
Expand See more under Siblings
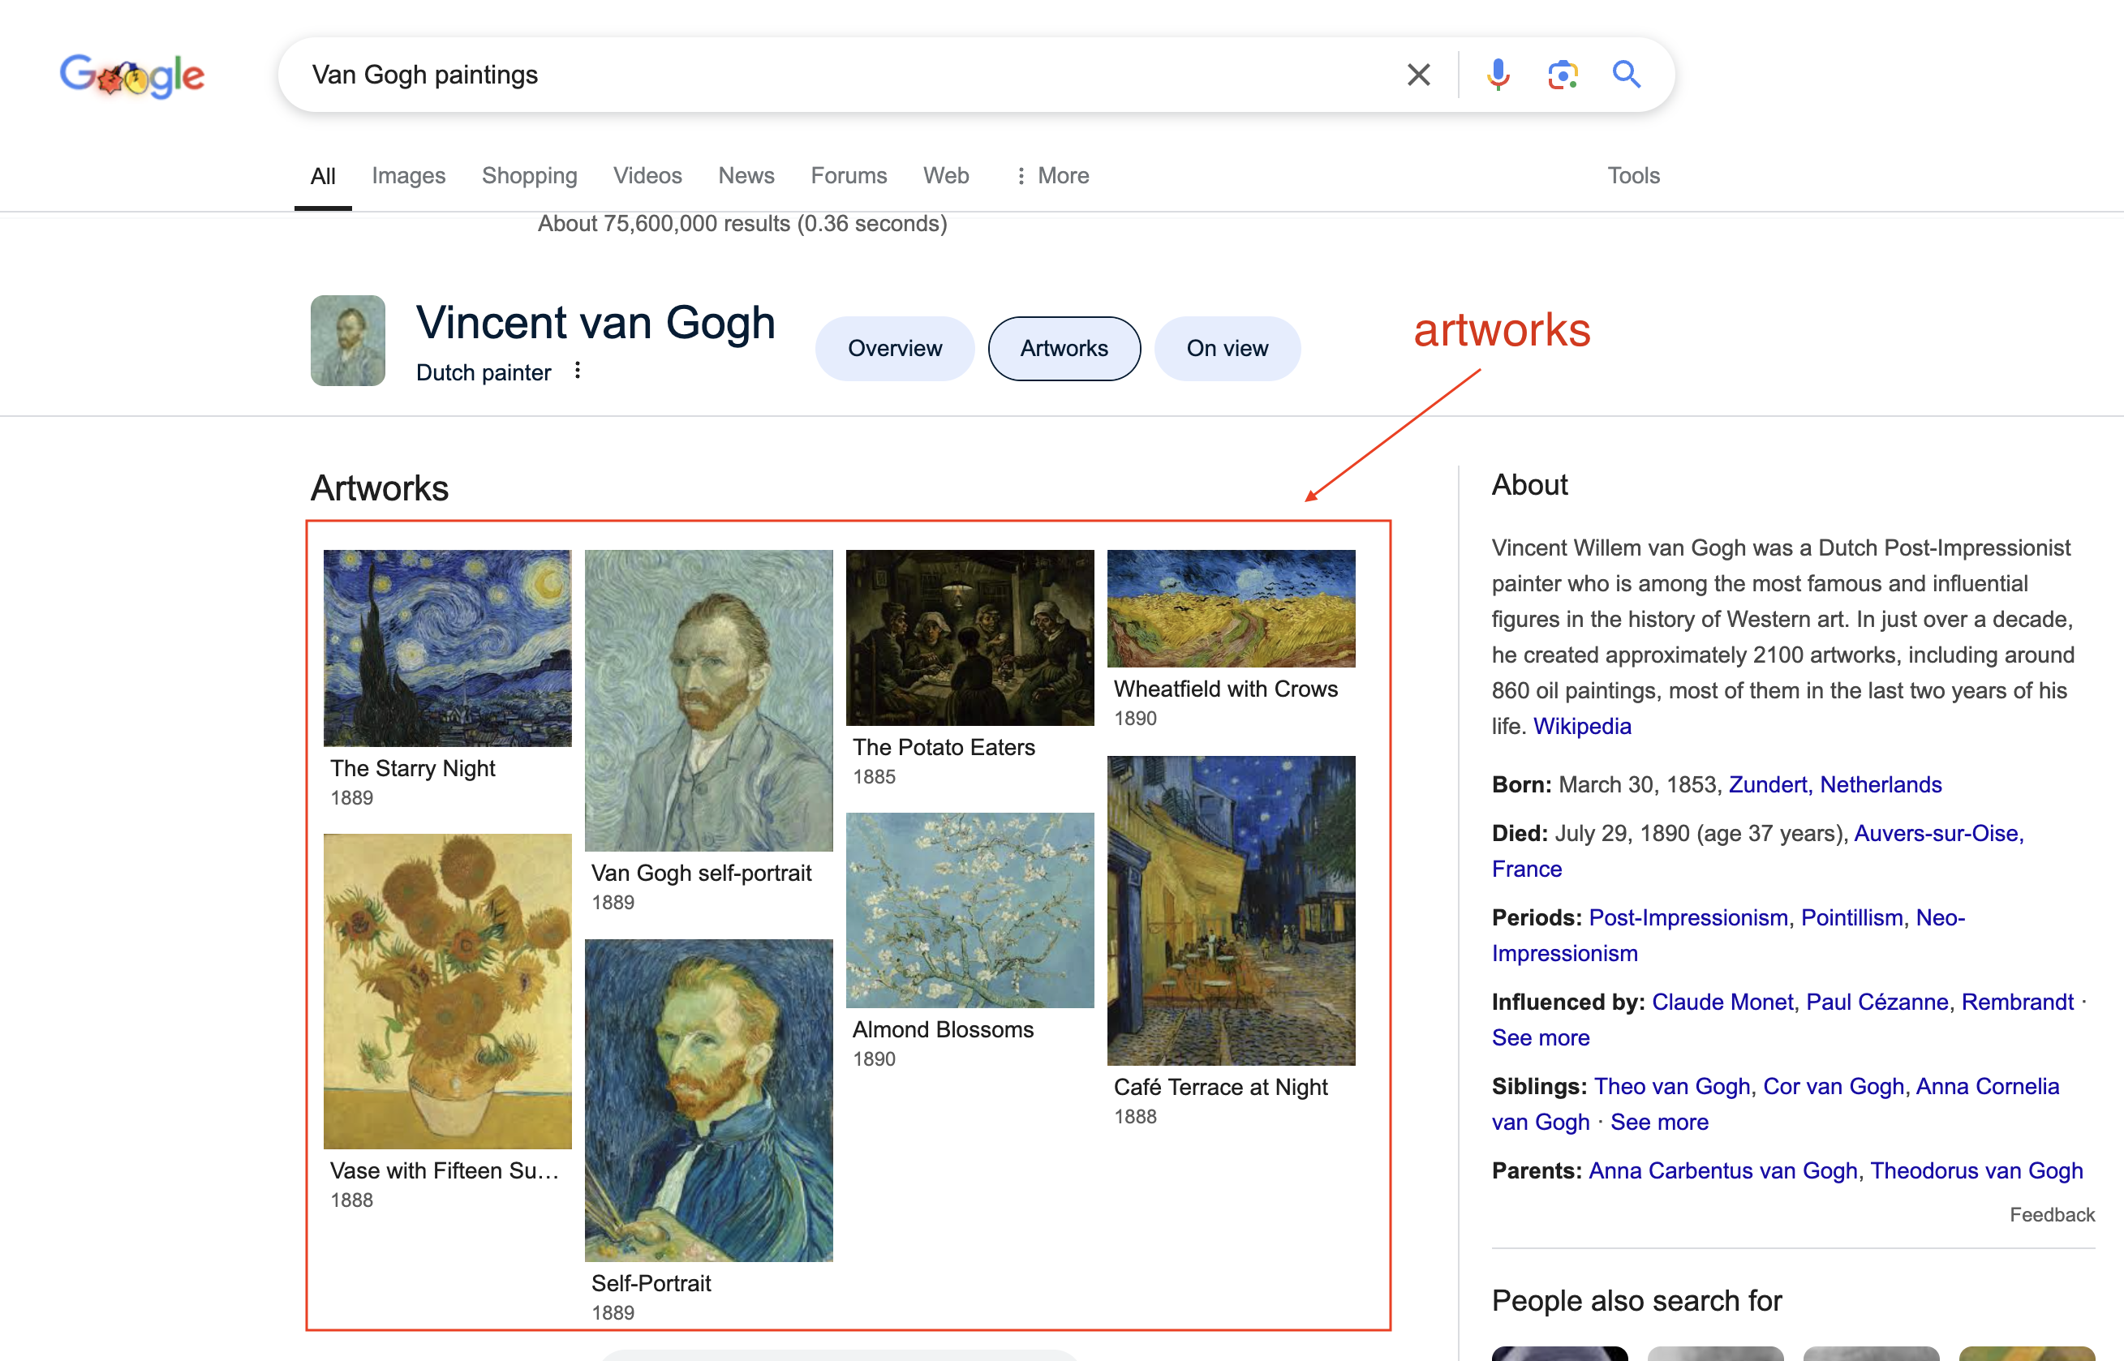1659,1122
